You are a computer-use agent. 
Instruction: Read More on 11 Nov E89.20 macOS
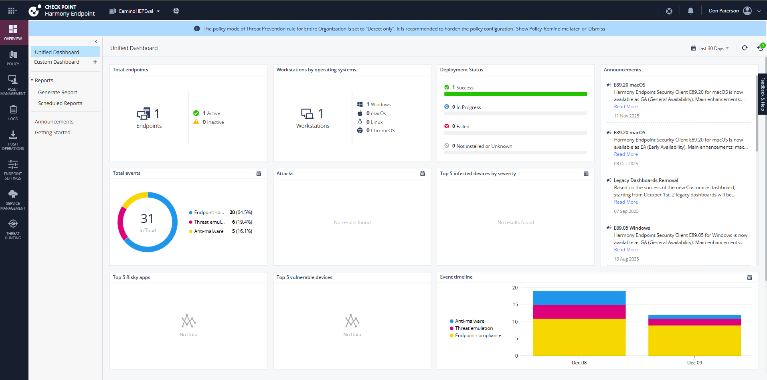626,107
